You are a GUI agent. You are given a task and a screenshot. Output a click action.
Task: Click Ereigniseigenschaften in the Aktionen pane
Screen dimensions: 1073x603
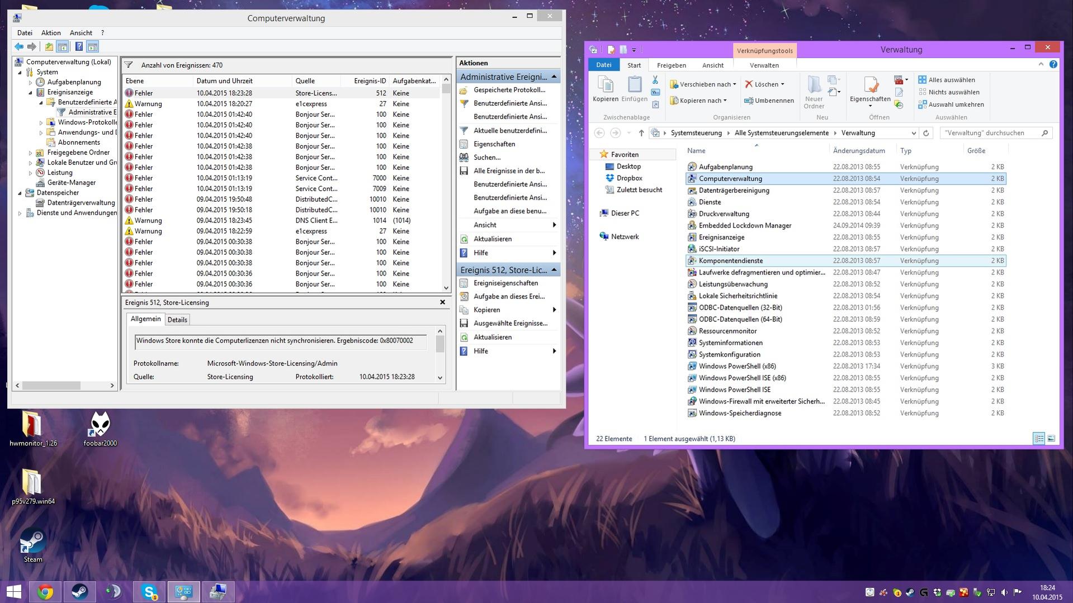click(505, 283)
